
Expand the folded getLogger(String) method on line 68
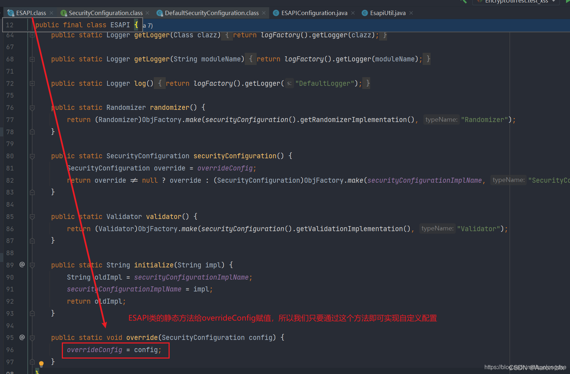(x=32, y=59)
